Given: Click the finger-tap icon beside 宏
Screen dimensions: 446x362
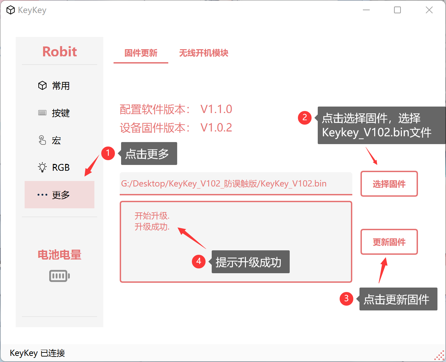Looking at the screenshot, I should tap(42, 140).
